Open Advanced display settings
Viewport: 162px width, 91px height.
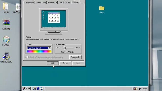click(x=75, y=57)
